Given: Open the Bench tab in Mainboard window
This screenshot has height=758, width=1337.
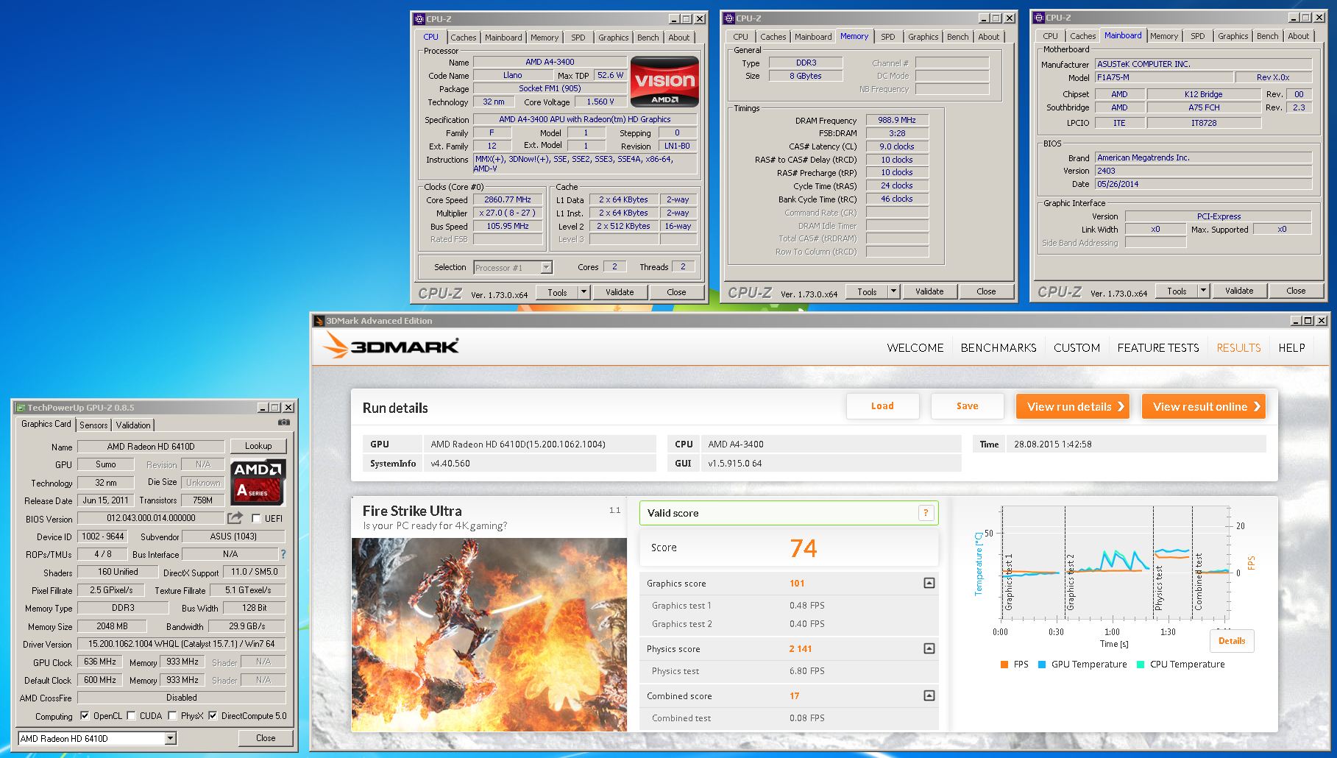Looking at the screenshot, I should coord(1267,36).
